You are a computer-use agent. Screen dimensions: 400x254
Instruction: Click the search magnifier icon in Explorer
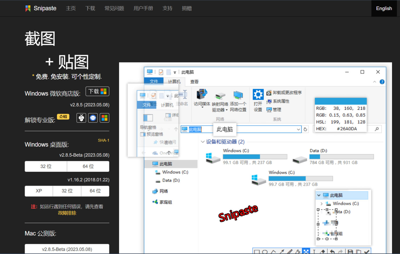point(377,129)
